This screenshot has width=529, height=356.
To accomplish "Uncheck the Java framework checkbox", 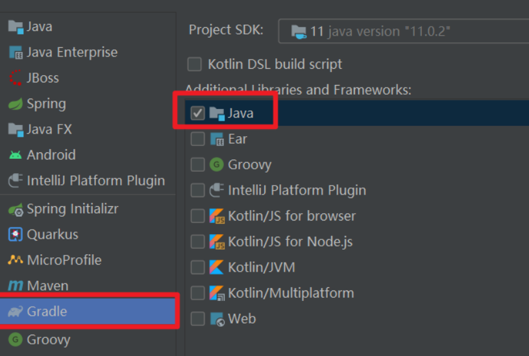I will tap(197, 113).
